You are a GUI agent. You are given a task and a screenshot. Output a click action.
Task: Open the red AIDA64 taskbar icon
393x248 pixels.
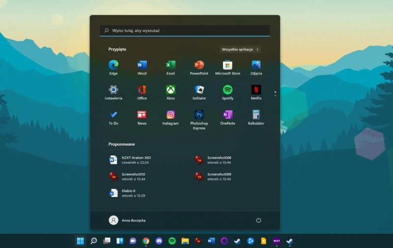click(198, 241)
